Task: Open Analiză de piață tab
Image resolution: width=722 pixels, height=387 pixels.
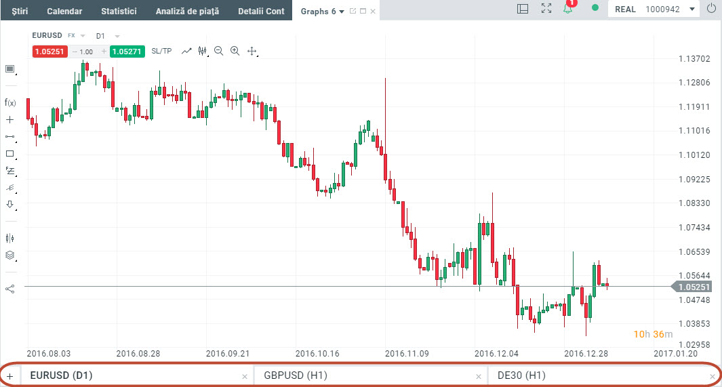Action: pyautogui.click(x=187, y=11)
